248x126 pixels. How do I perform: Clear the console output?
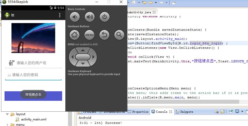point(216,112)
